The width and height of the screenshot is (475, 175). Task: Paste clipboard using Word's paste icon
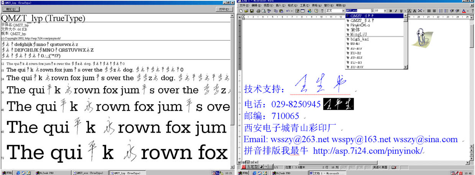pyautogui.click(x=281, y=11)
